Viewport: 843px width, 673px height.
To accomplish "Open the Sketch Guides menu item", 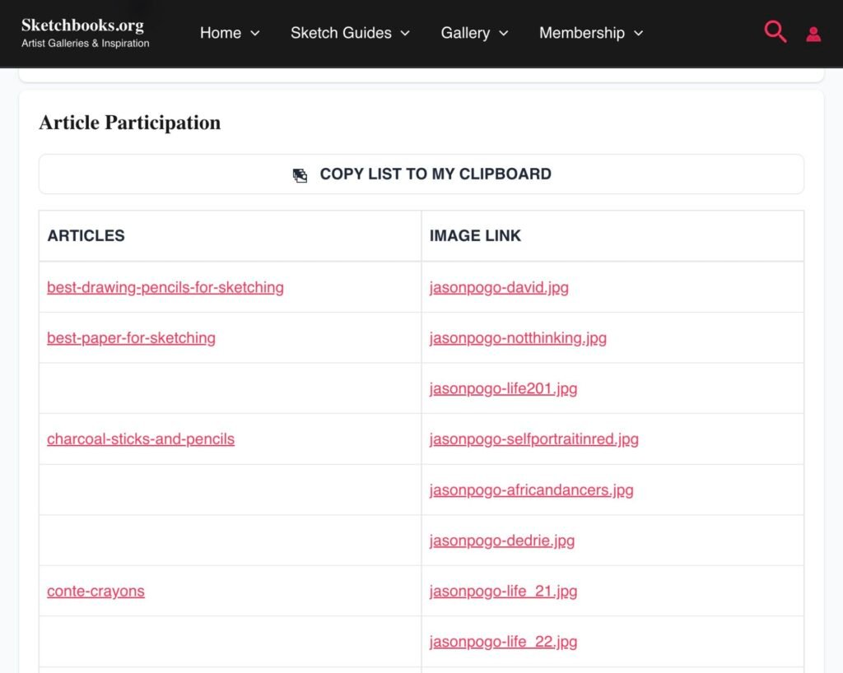I will (x=341, y=33).
